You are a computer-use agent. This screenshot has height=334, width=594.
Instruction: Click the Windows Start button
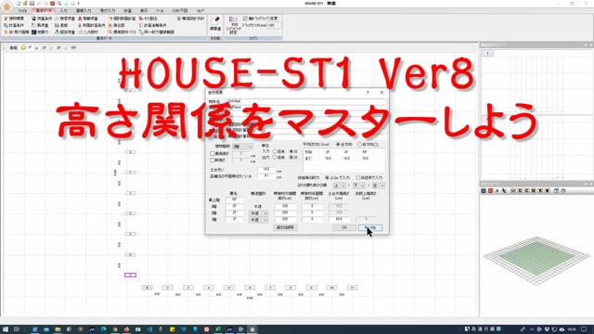(6, 329)
